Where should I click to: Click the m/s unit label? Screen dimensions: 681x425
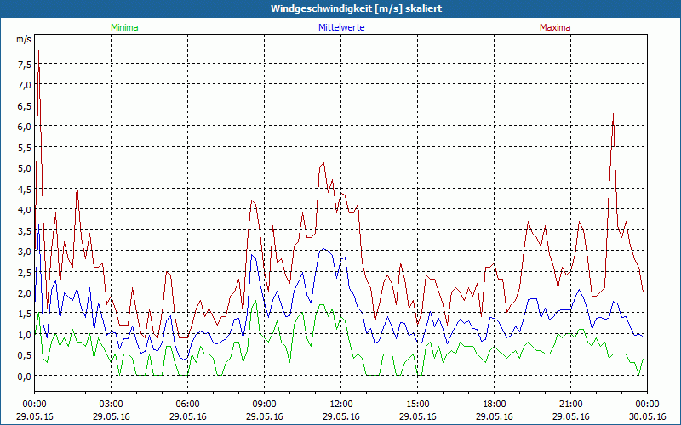24,39
